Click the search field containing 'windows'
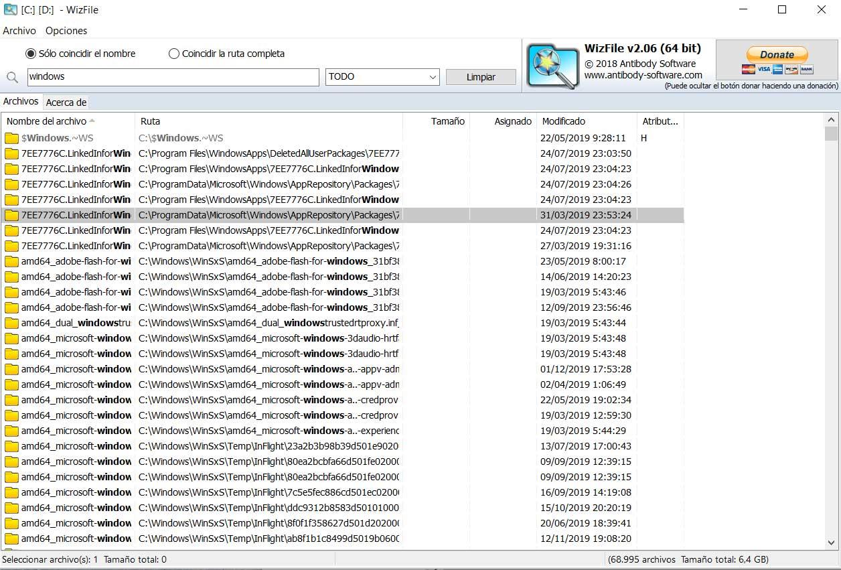This screenshot has height=570, width=841. (173, 77)
